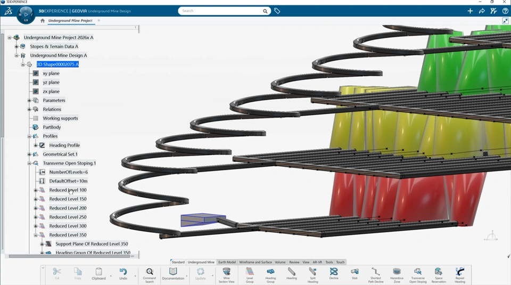
Task: Expand Stopes & Terrain Data A node
Action: [x=17, y=46]
